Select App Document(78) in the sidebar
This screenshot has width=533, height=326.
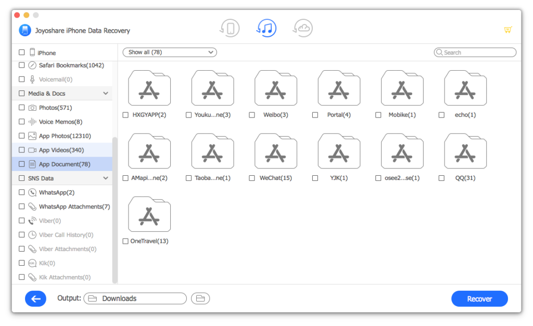[x=62, y=164]
